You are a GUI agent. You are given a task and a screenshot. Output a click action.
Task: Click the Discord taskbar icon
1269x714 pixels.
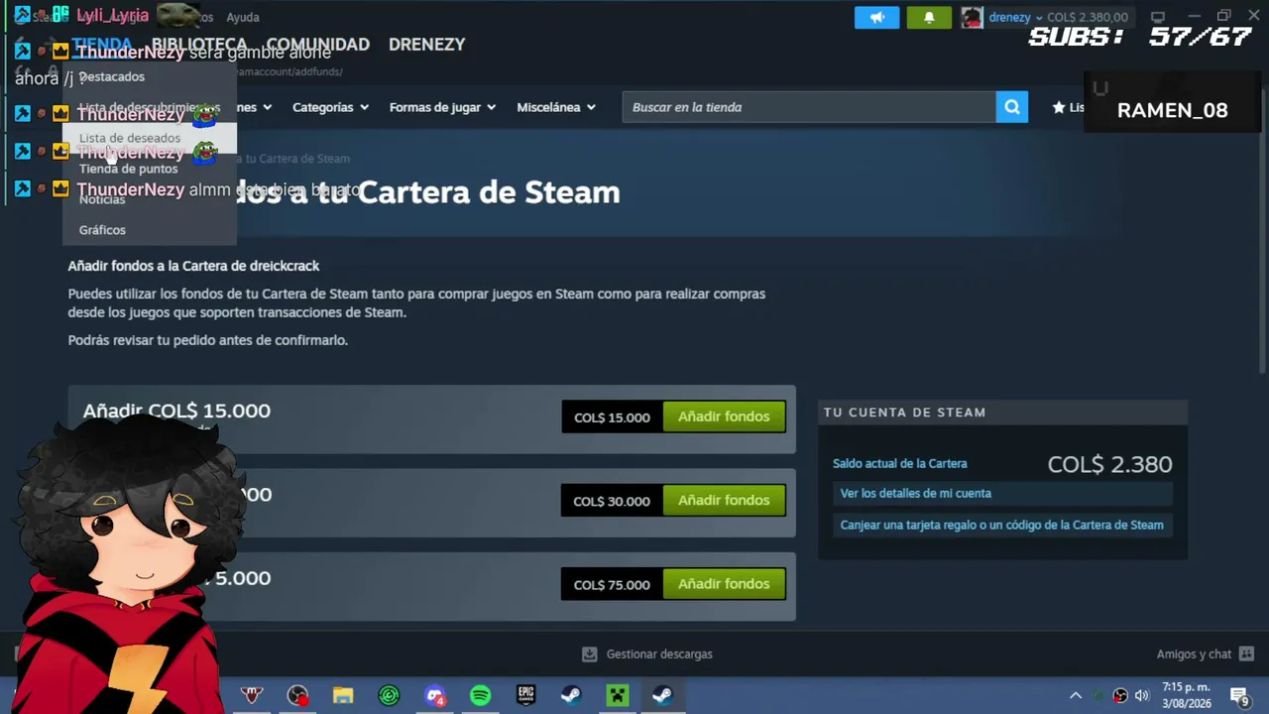click(x=434, y=695)
